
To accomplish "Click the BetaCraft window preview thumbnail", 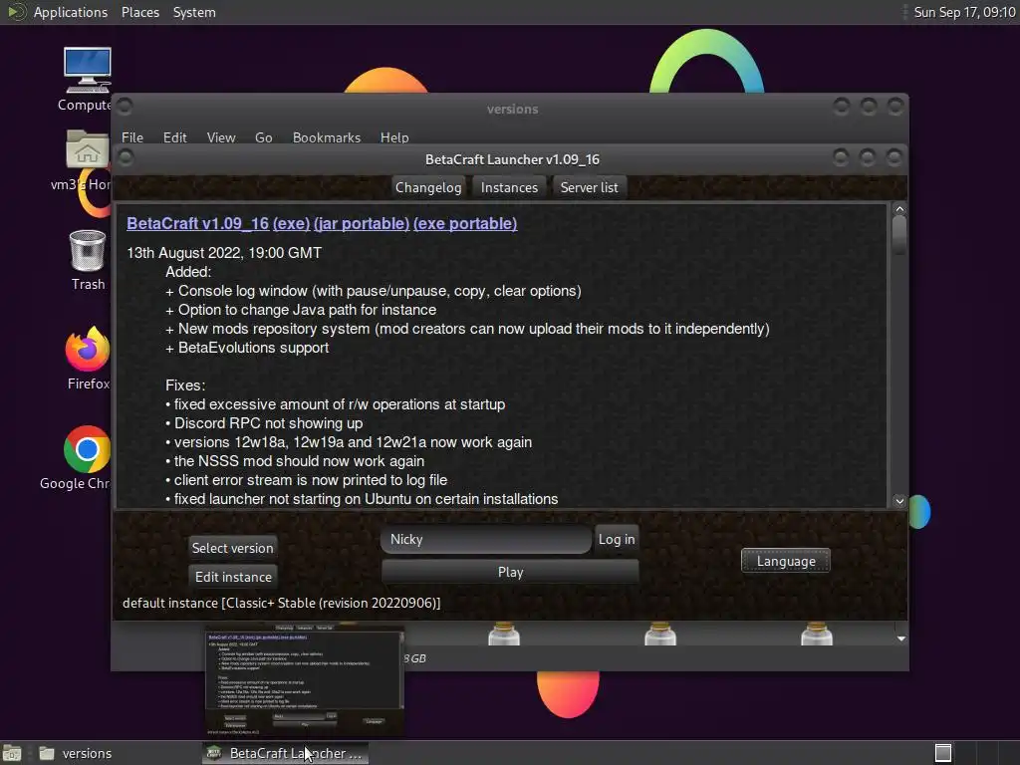I will (305, 680).
